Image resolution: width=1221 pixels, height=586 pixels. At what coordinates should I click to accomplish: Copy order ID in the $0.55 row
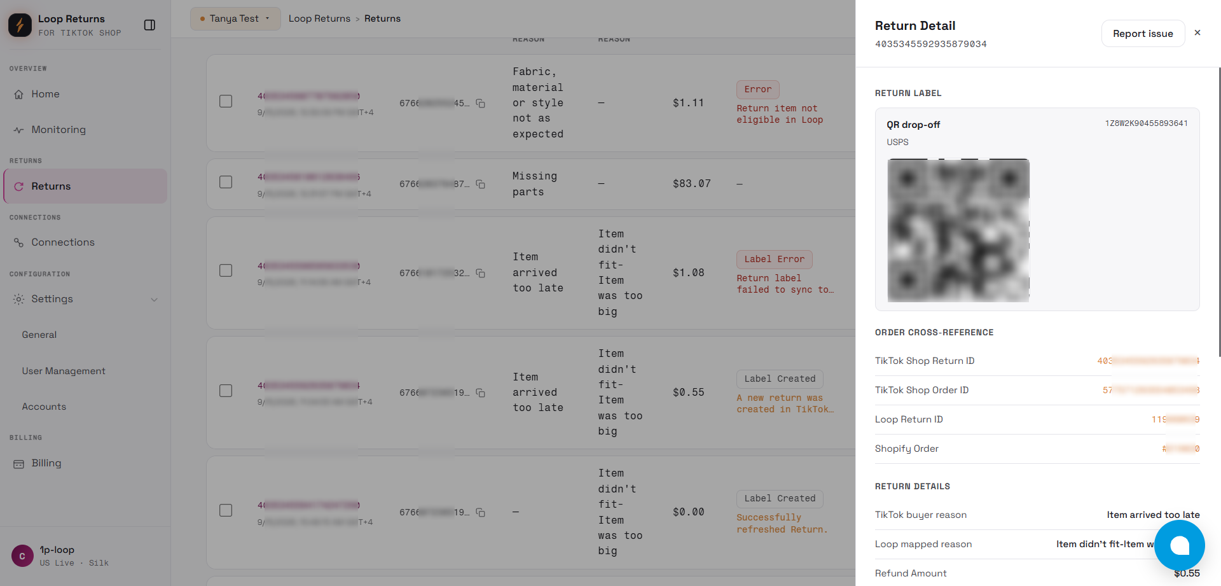(481, 393)
